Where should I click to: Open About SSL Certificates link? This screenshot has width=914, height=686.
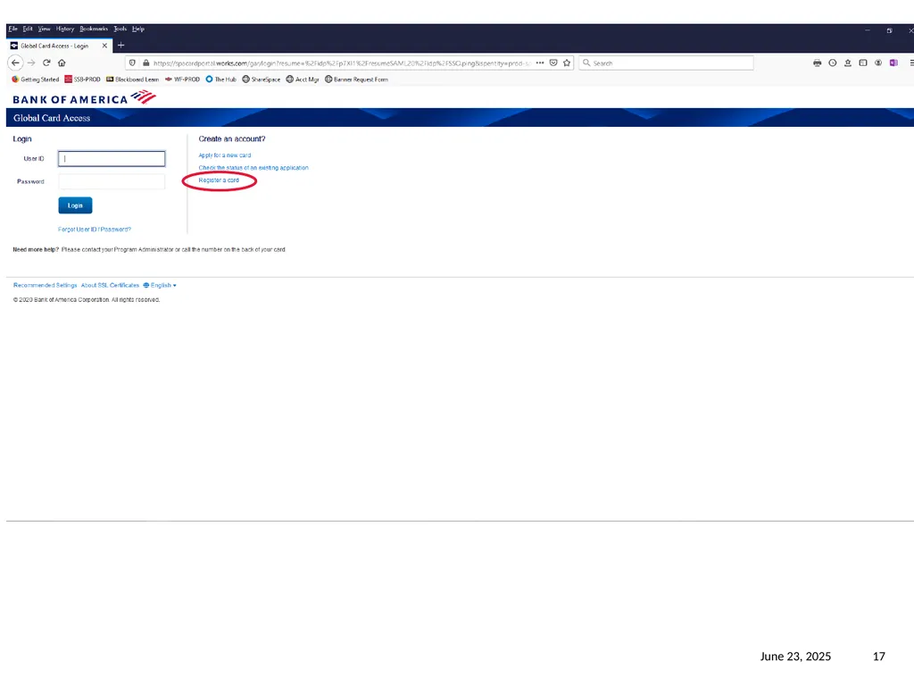110,285
